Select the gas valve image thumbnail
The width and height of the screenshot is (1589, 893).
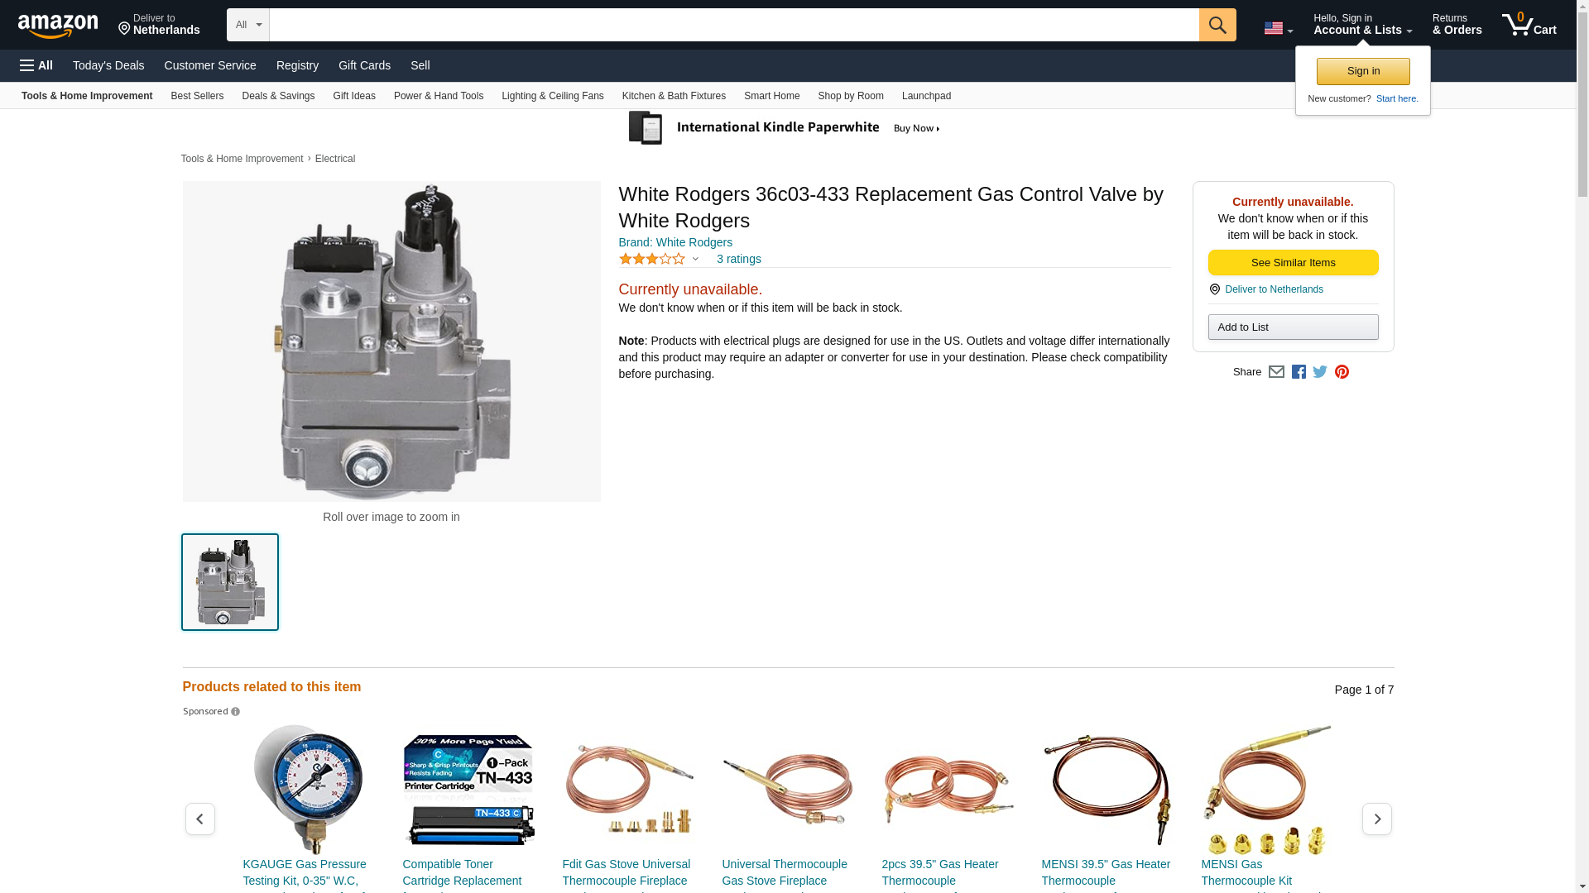click(x=230, y=582)
